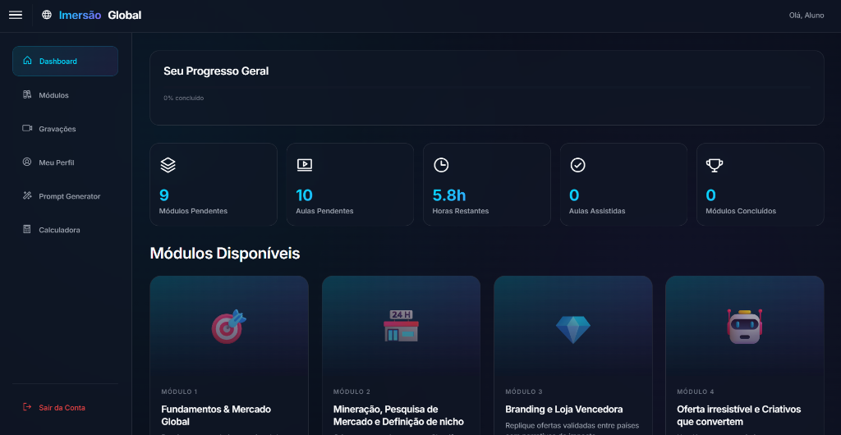The height and width of the screenshot is (435, 841).
Task: Click the robot icon of Módulo 4
Action: [x=744, y=327]
